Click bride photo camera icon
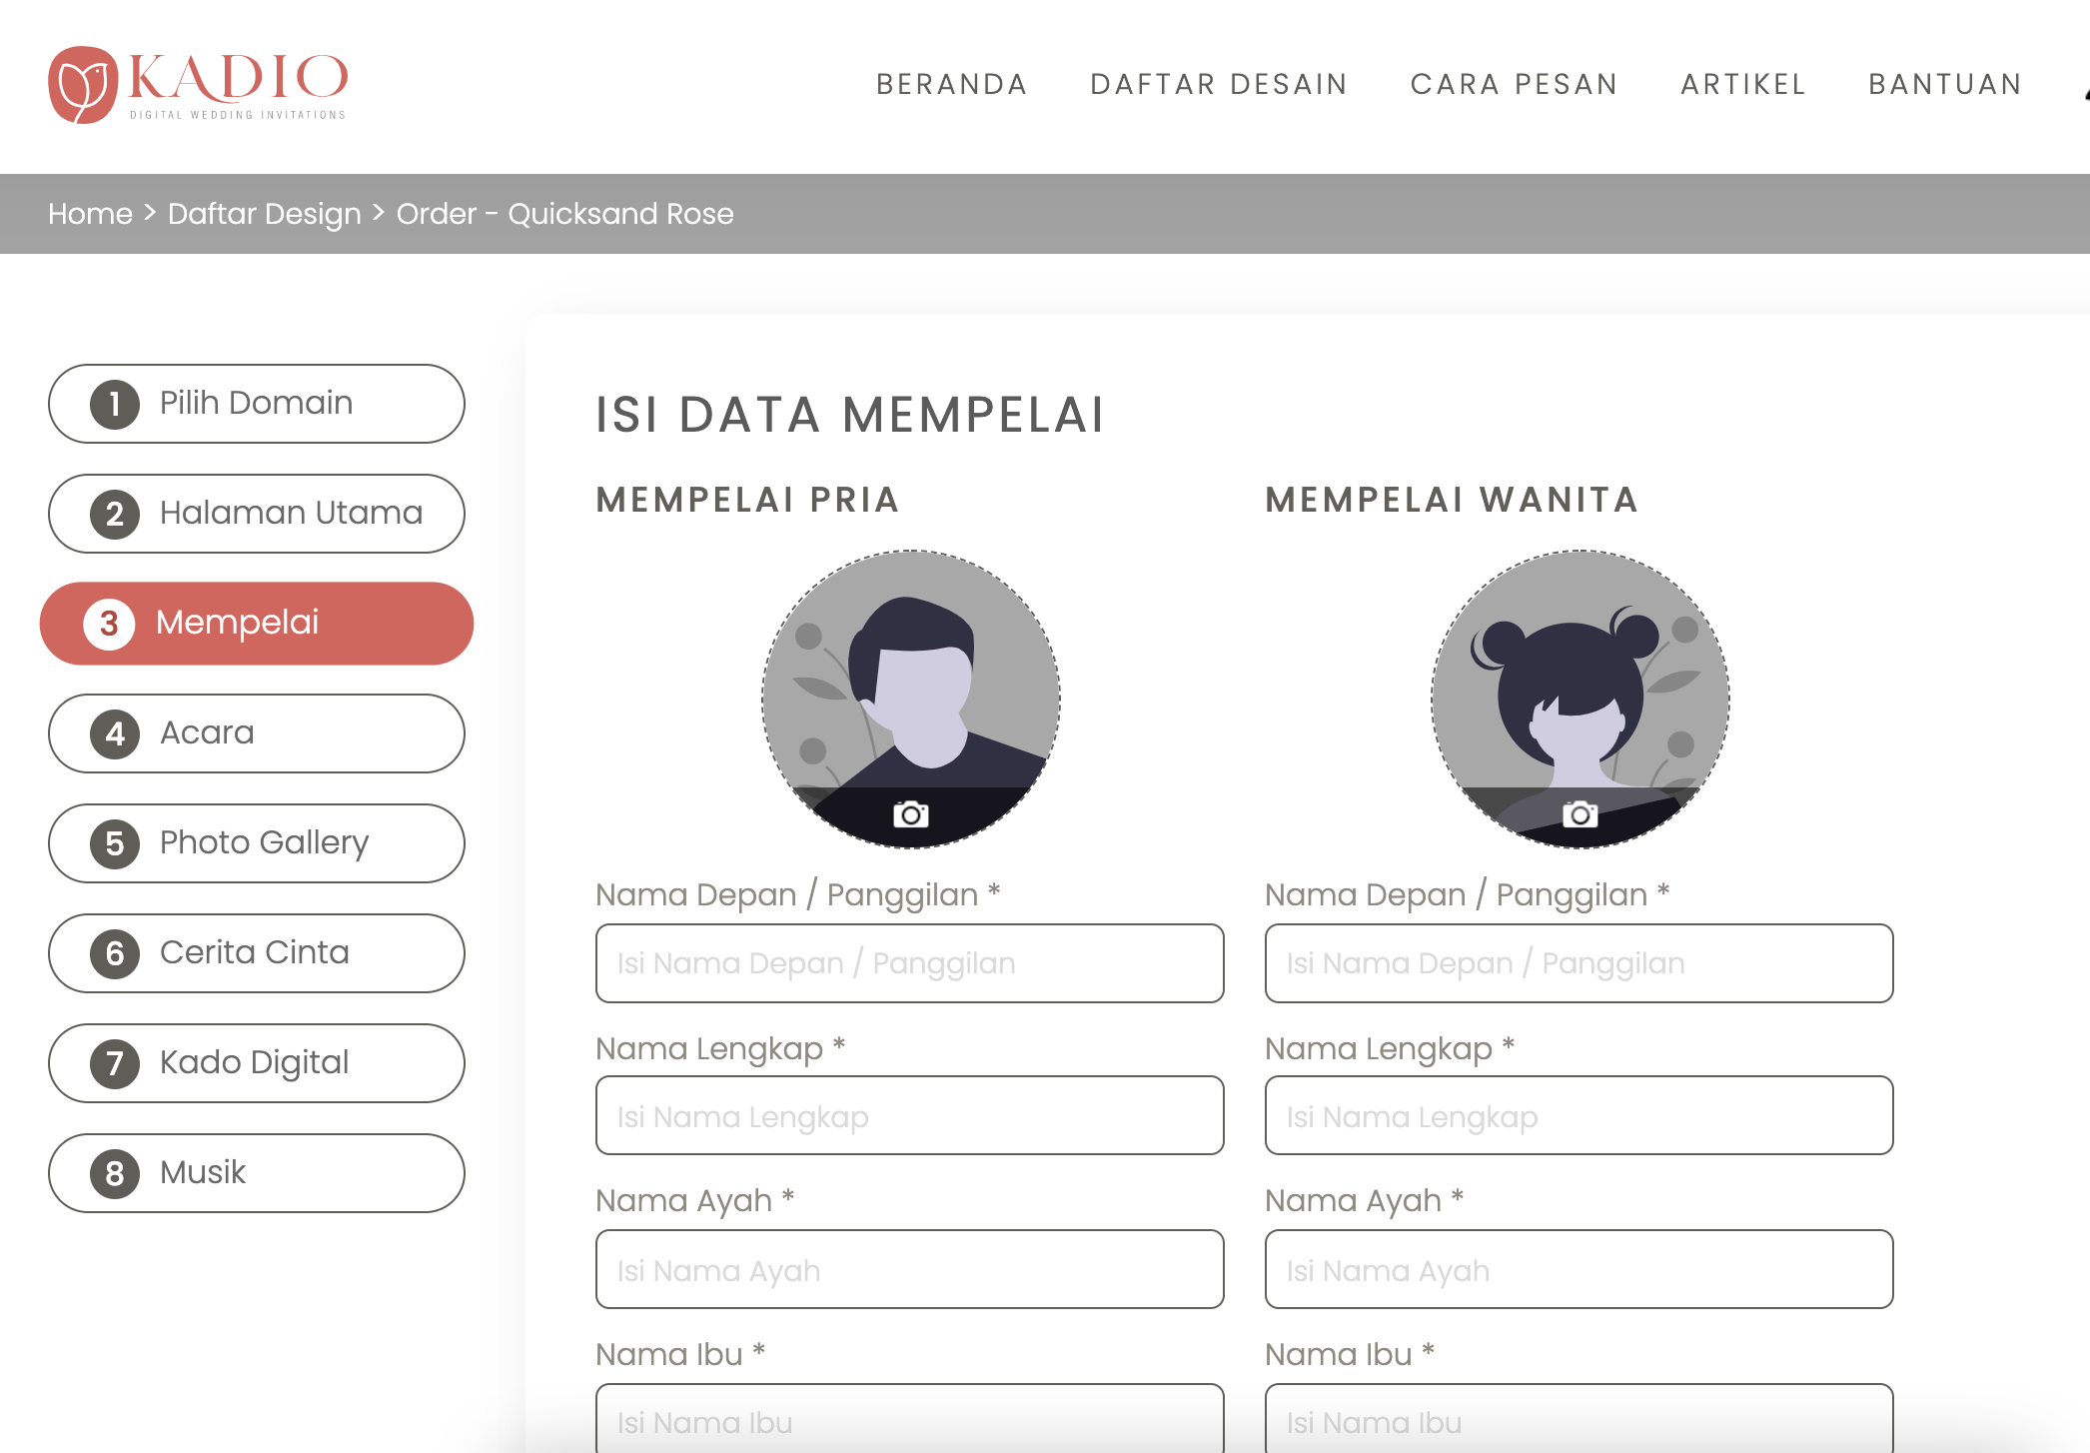The width and height of the screenshot is (2090, 1453). (x=1579, y=814)
